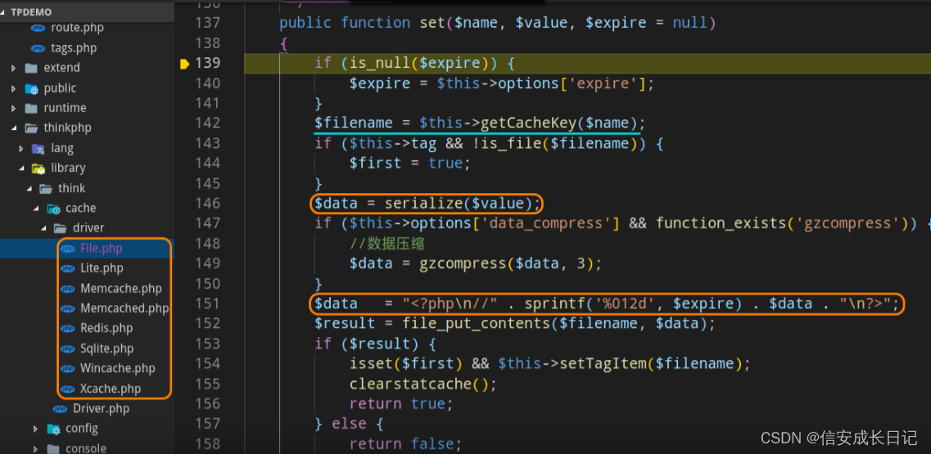The width and height of the screenshot is (931, 454).
Task: Select File.php in the driver folder
Action: point(101,248)
